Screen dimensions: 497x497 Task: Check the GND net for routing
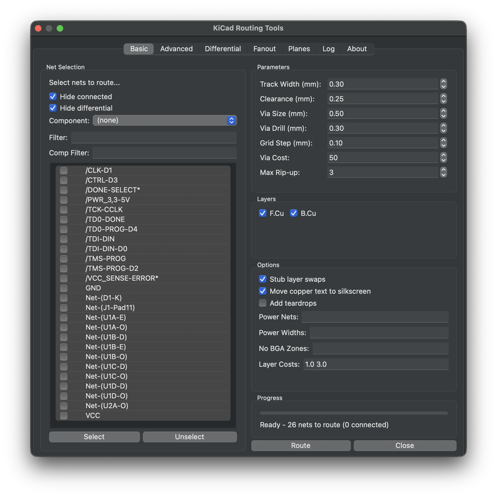(x=63, y=288)
